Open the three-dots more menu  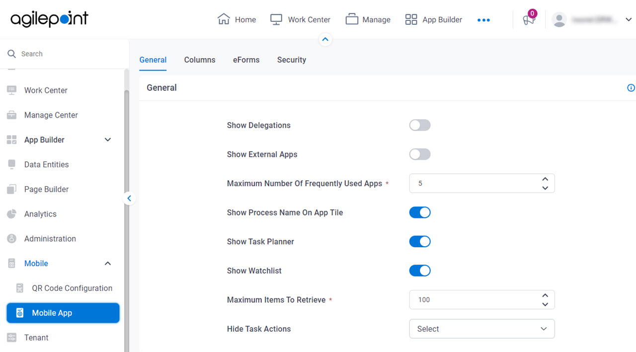[x=483, y=20]
